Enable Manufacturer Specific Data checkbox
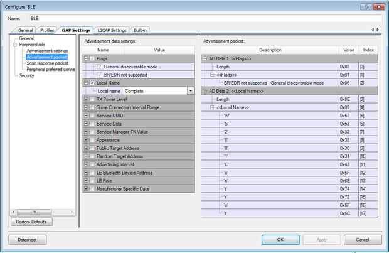Viewport: 389px width, 253px height. 92,189
